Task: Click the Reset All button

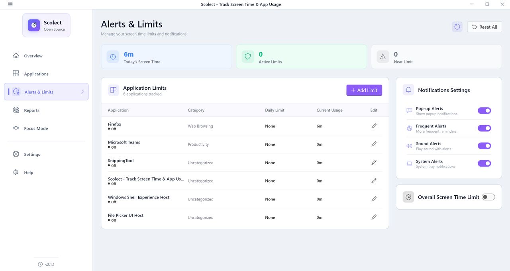Action: (x=484, y=27)
